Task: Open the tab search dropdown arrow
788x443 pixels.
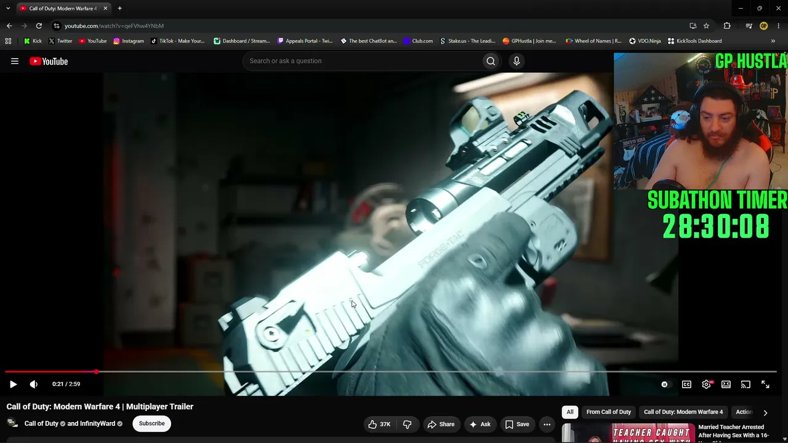Action: (x=8, y=8)
